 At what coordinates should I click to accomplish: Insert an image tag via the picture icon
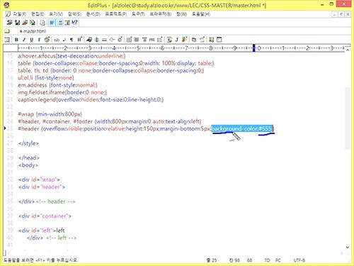[89, 40]
